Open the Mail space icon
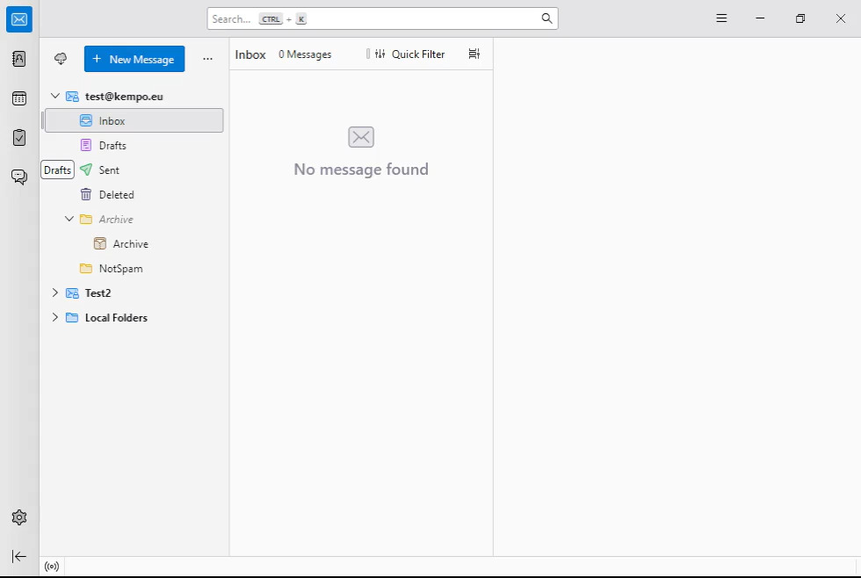Screen dimensions: 861x578 pos(19,19)
